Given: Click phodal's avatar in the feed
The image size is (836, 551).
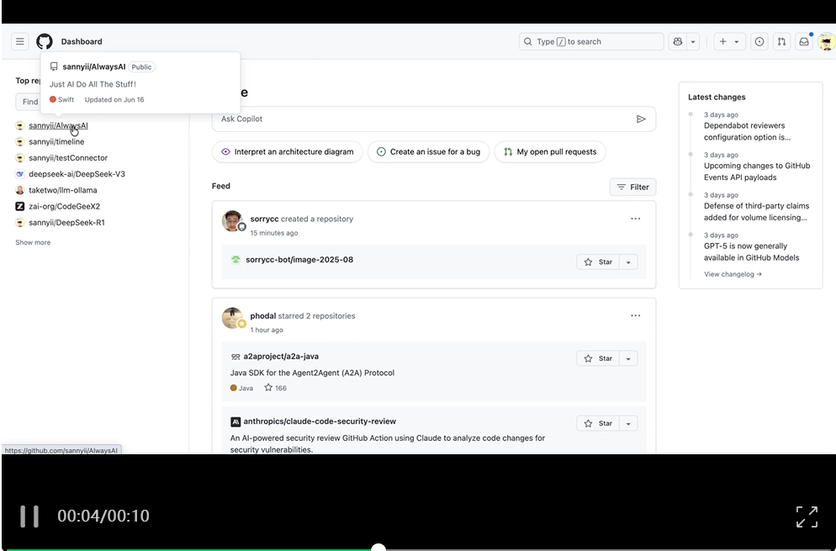Looking at the screenshot, I should [232, 318].
